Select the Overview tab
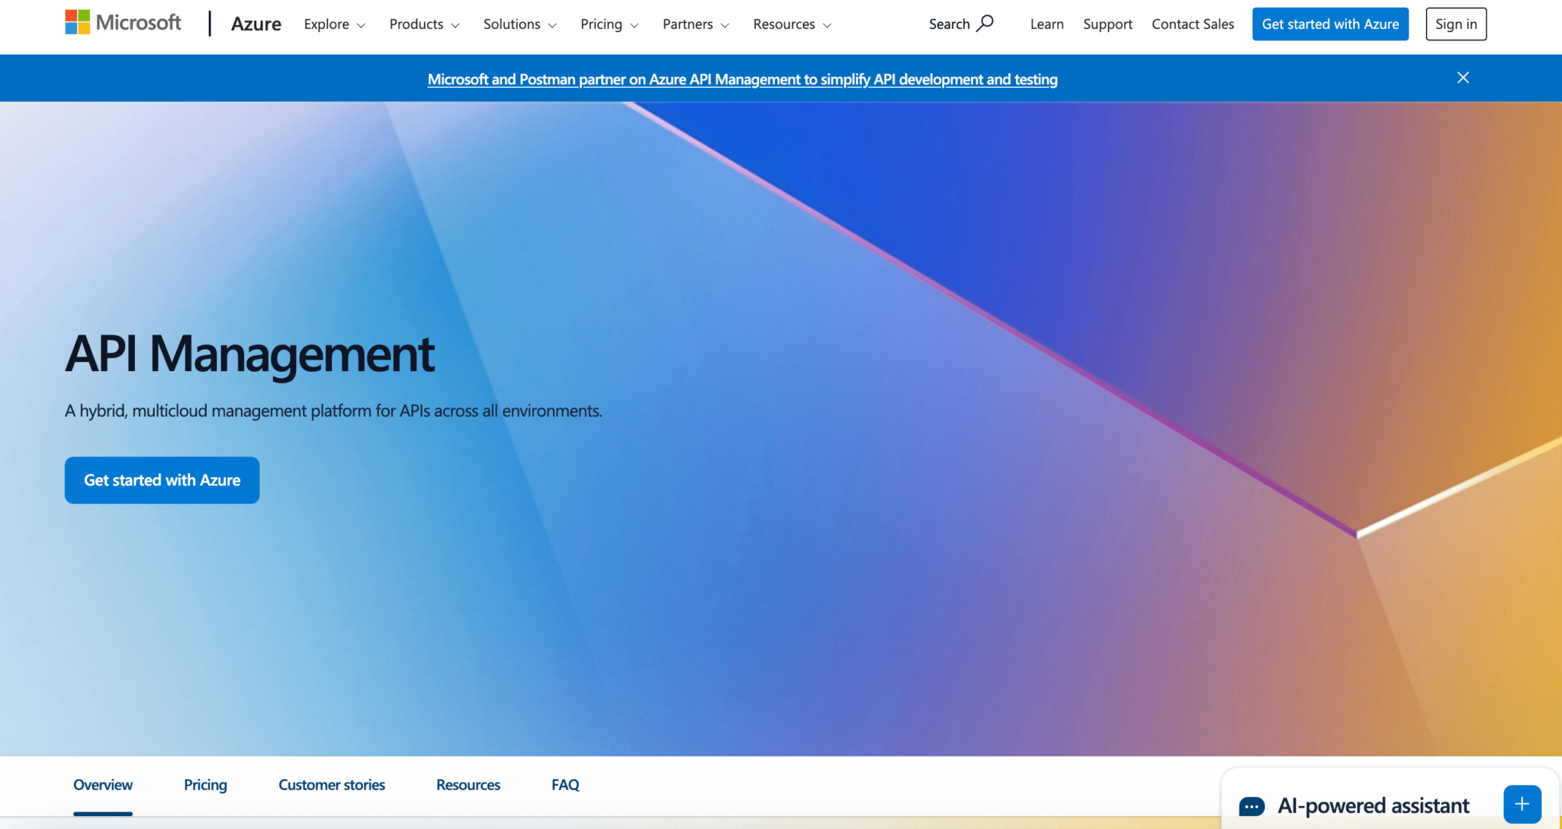This screenshot has height=829, width=1562. 103,785
